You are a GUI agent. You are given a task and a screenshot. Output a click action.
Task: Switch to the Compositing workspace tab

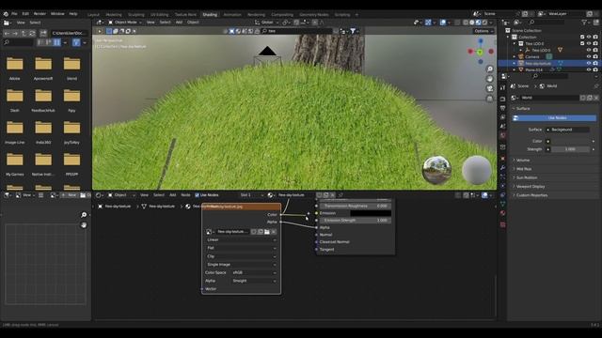coord(282,15)
